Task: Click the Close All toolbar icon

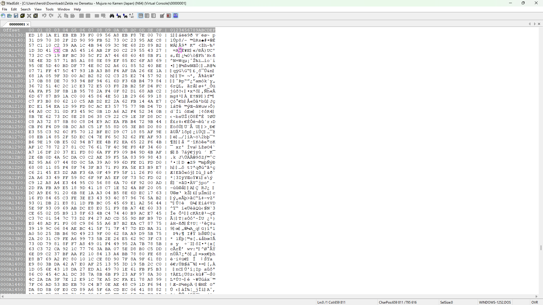Action: [36, 16]
